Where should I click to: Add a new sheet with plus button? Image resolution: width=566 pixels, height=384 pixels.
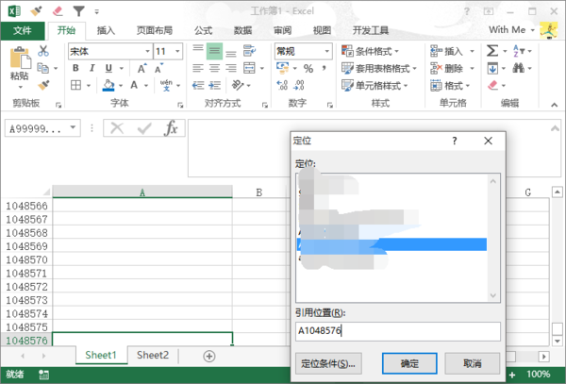209,357
